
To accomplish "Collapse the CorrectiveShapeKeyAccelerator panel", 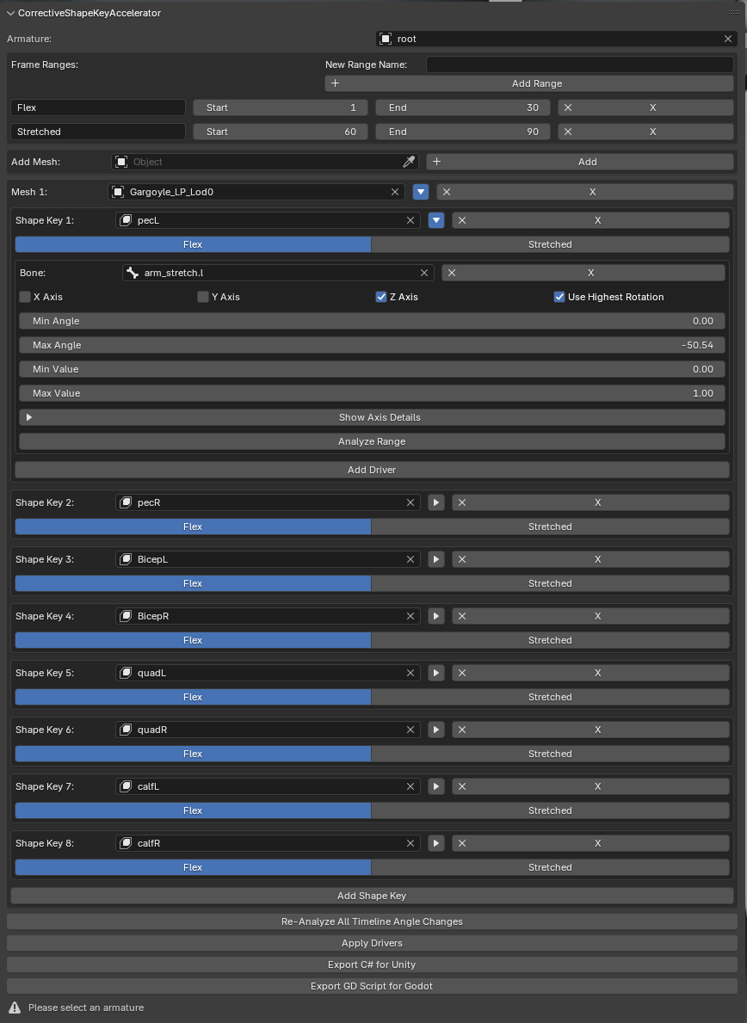I will click(x=10, y=13).
